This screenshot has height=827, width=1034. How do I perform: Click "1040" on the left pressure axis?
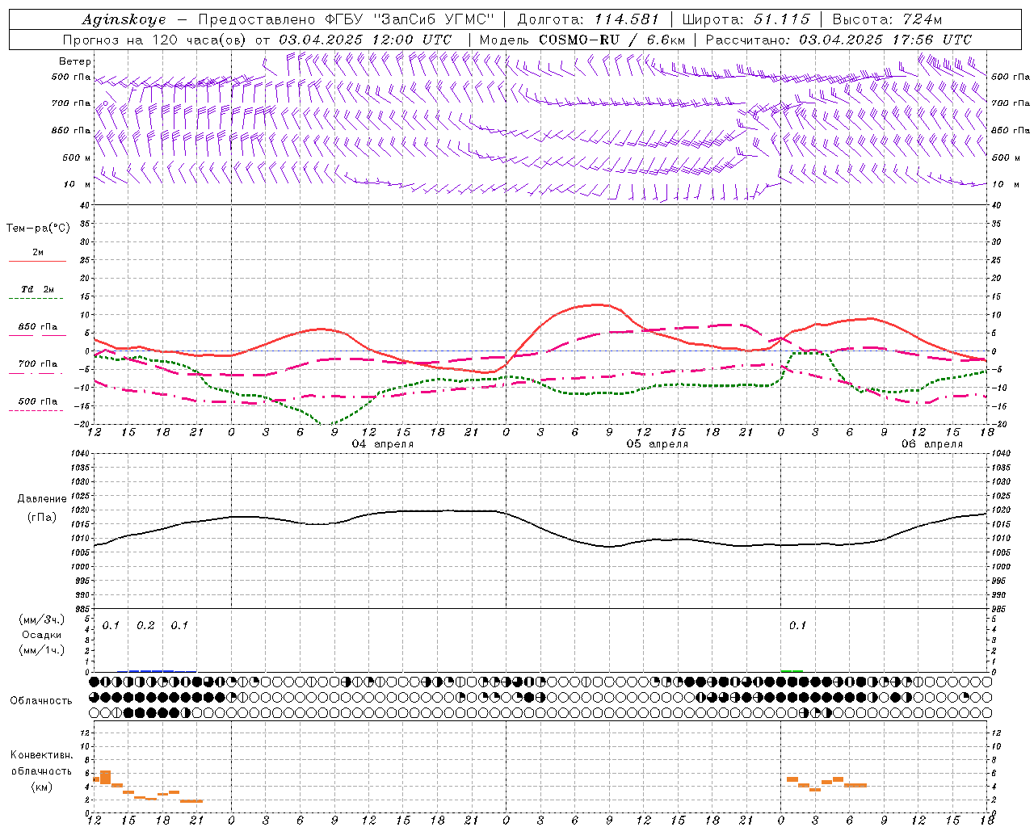pyautogui.click(x=78, y=454)
